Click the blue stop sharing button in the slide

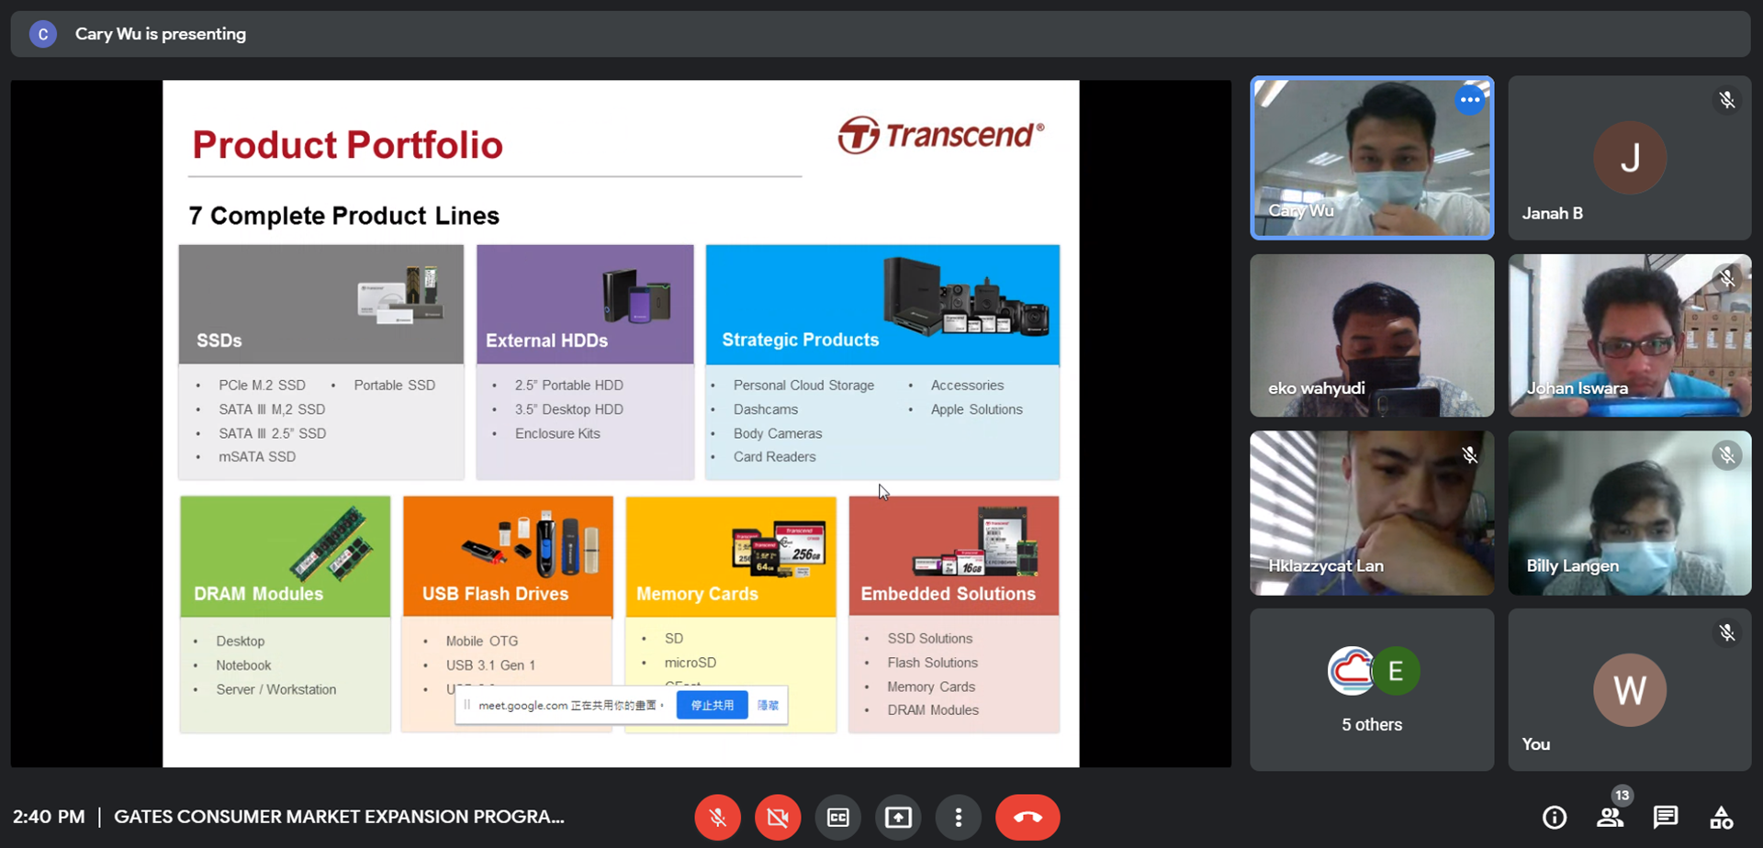click(712, 705)
